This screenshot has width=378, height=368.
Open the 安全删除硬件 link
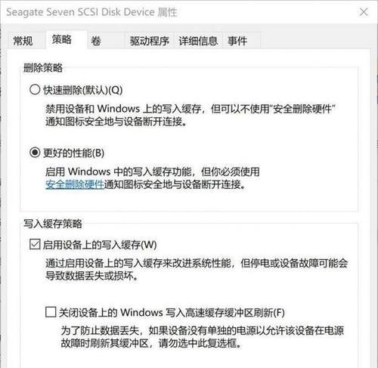pyautogui.click(x=75, y=184)
